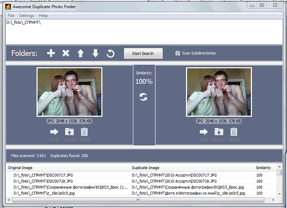287x208 pixels.
Task: Move folder up with the up arrow
Action: point(81,54)
